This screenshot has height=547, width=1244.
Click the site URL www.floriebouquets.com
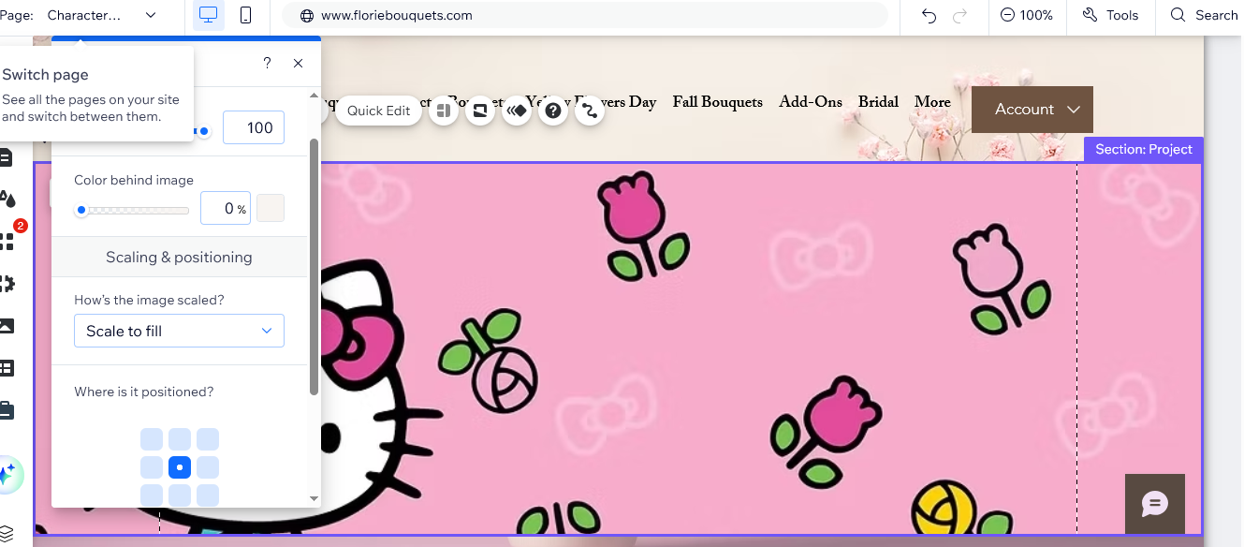(396, 15)
